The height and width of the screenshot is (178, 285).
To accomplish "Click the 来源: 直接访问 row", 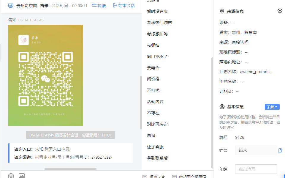I will tap(234, 42).
